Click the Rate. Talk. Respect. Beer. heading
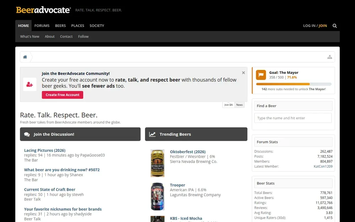 (59, 115)
